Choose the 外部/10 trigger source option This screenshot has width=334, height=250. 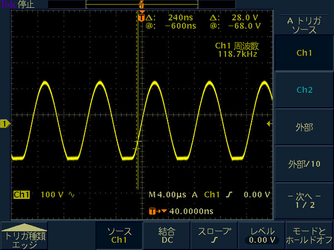coord(304,164)
